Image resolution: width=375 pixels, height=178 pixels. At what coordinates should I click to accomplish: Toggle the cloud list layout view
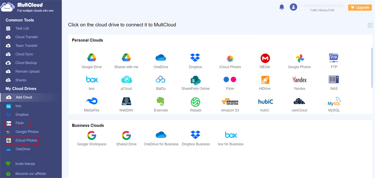[370, 25]
